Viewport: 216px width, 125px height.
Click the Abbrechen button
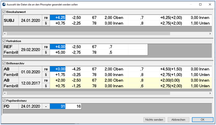coord(179,120)
